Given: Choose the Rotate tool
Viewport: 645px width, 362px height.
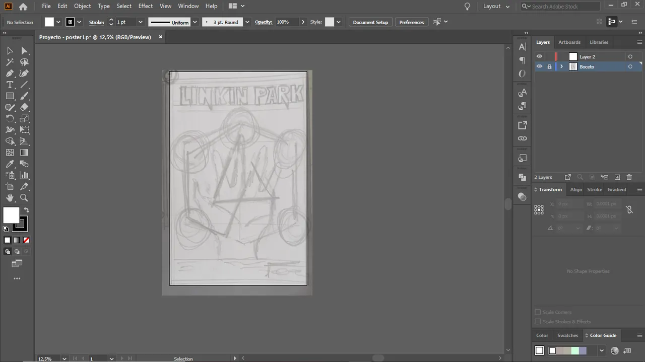Looking at the screenshot, I should [x=10, y=119].
